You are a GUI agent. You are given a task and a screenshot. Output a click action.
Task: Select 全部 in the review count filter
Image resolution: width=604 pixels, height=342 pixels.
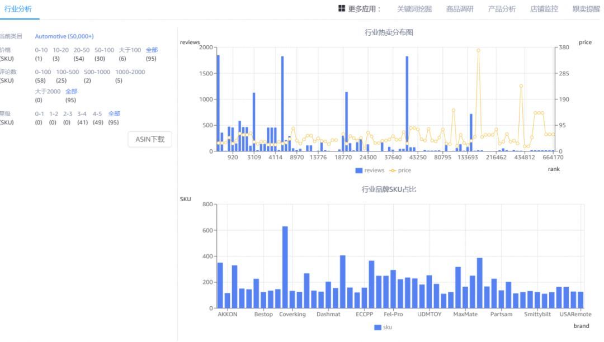pyautogui.click(x=71, y=92)
